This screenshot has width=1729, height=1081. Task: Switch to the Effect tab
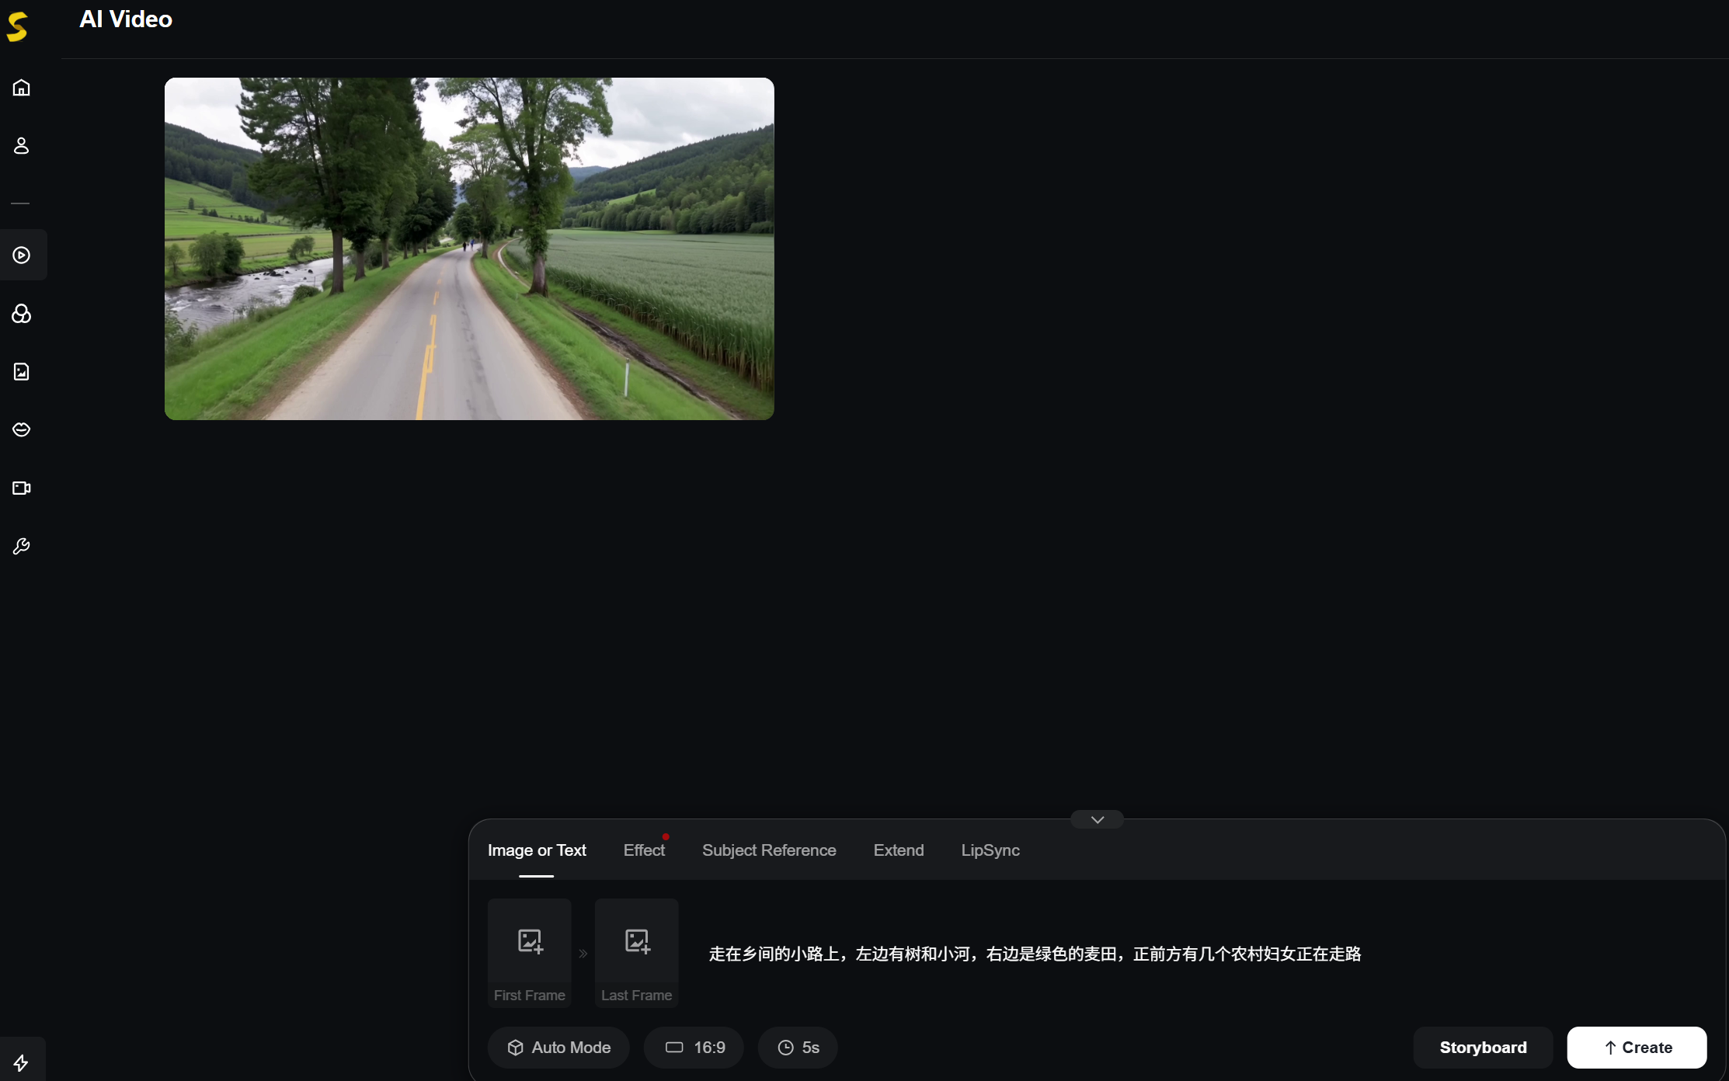click(644, 850)
